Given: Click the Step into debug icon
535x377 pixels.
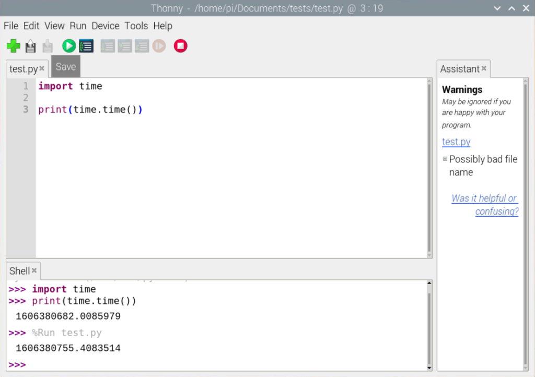Looking at the screenshot, I should coord(125,46).
